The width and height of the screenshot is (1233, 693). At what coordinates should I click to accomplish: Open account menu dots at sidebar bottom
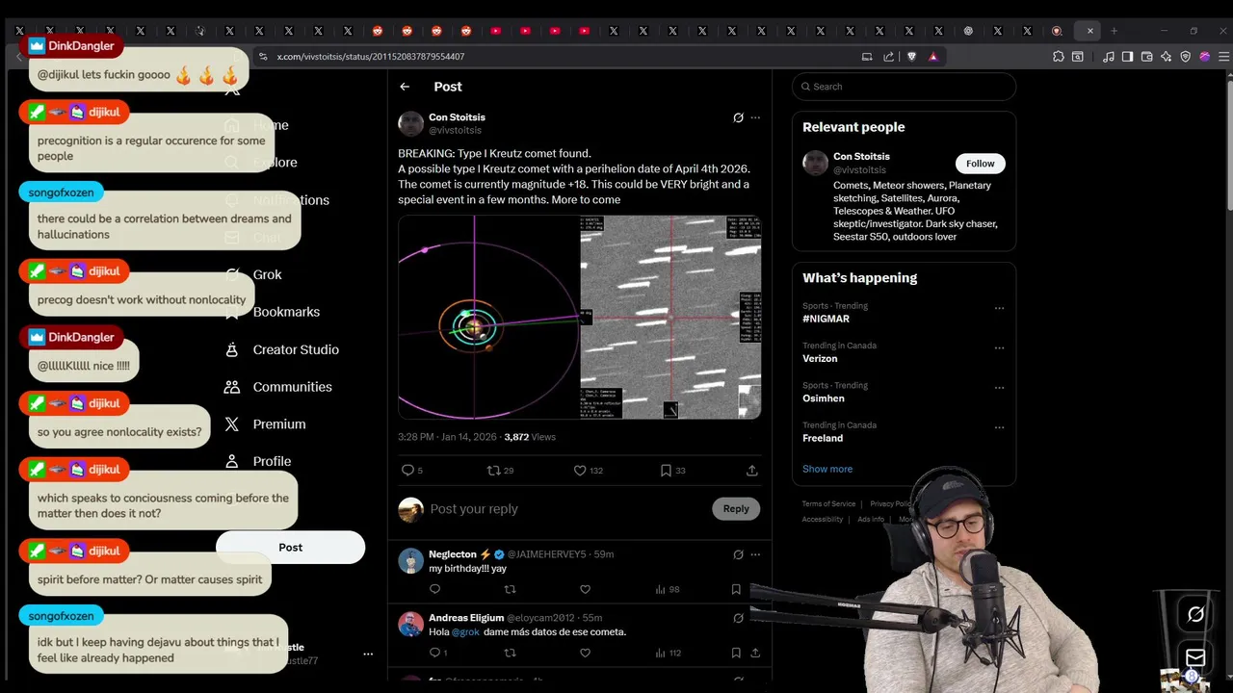click(367, 654)
